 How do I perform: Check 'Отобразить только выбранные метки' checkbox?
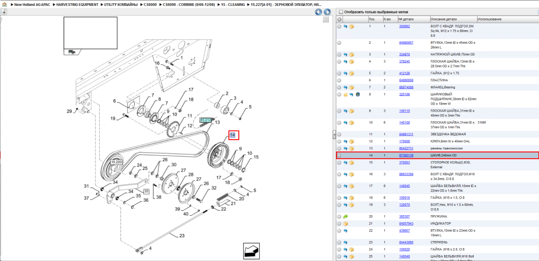pos(340,12)
